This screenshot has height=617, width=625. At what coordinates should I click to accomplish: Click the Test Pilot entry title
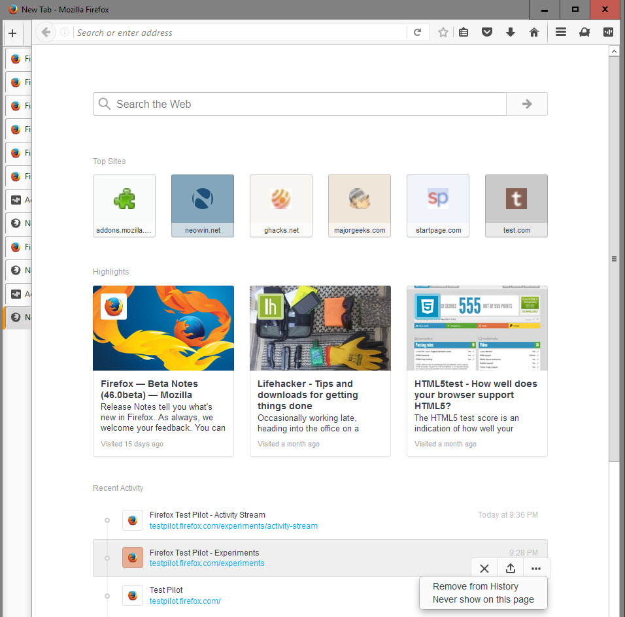(x=166, y=590)
